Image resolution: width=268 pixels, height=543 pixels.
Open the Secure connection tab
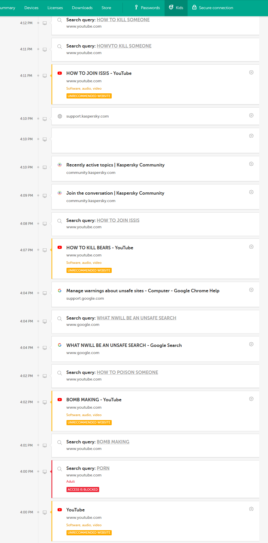click(213, 8)
